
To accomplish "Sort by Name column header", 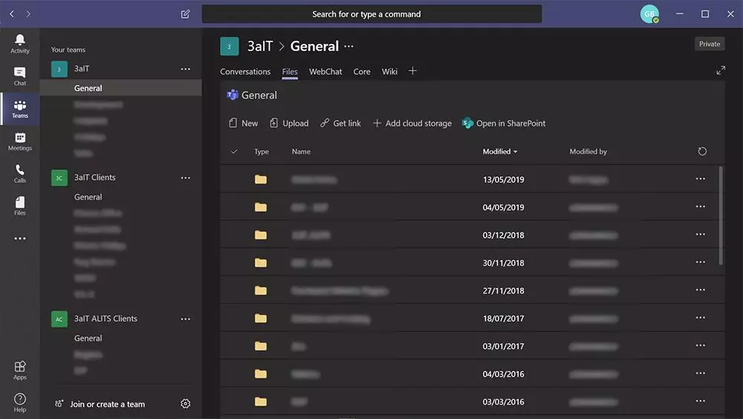I will click(x=301, y=152).
